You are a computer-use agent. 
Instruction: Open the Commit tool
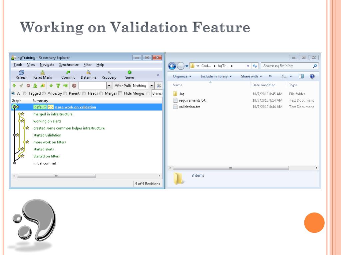coord(68,72)
